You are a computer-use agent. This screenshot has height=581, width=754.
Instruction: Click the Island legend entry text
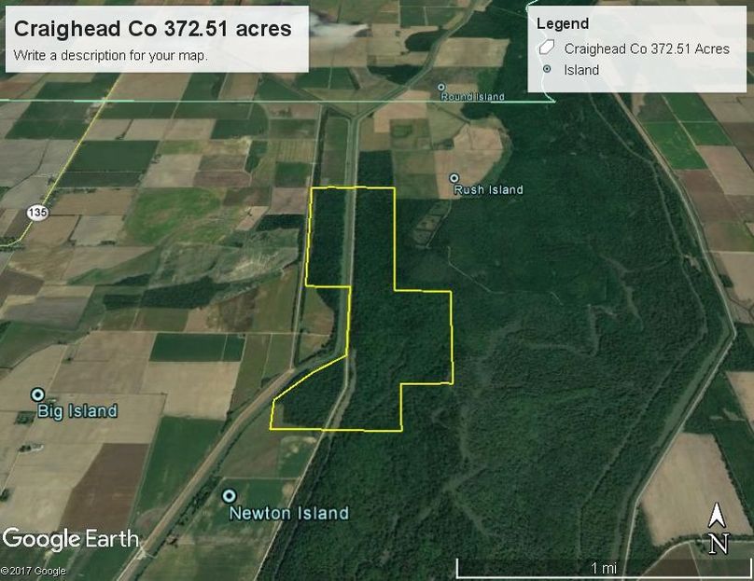(581, 70)
